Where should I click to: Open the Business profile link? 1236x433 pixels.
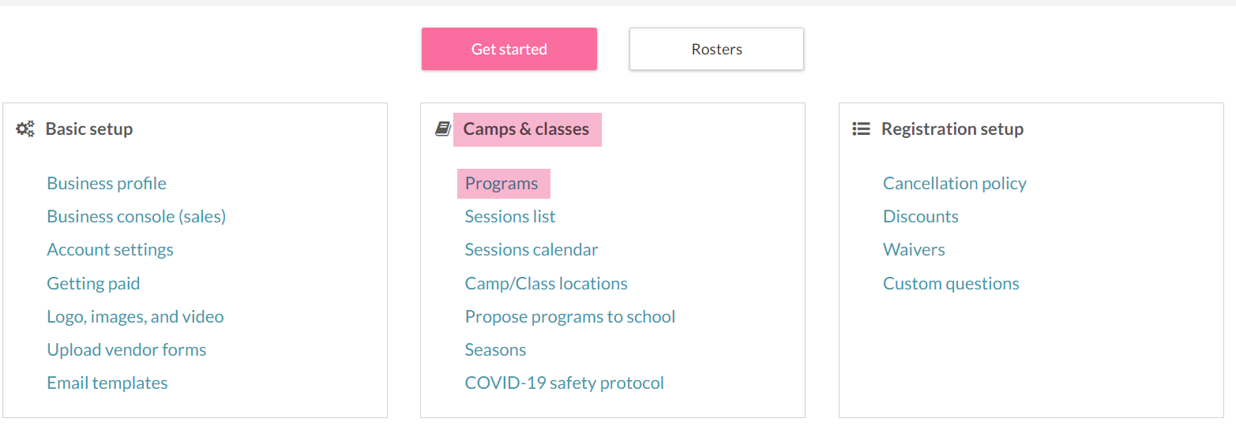pyautogui.click(x=107, y=184)
